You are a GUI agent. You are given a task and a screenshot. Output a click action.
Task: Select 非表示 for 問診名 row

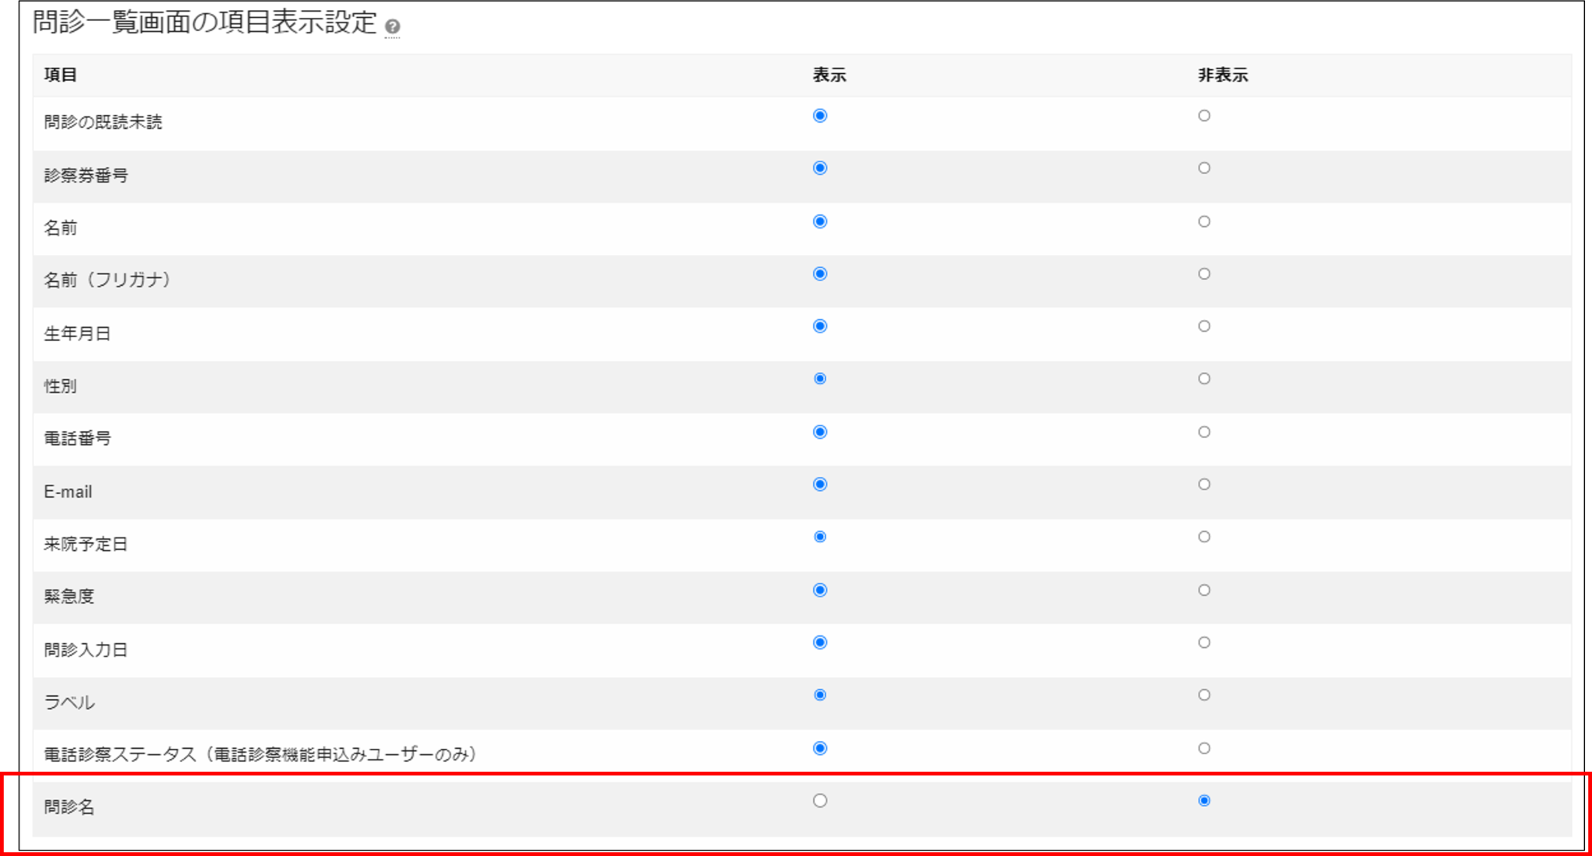click(x=1203, y=801)
